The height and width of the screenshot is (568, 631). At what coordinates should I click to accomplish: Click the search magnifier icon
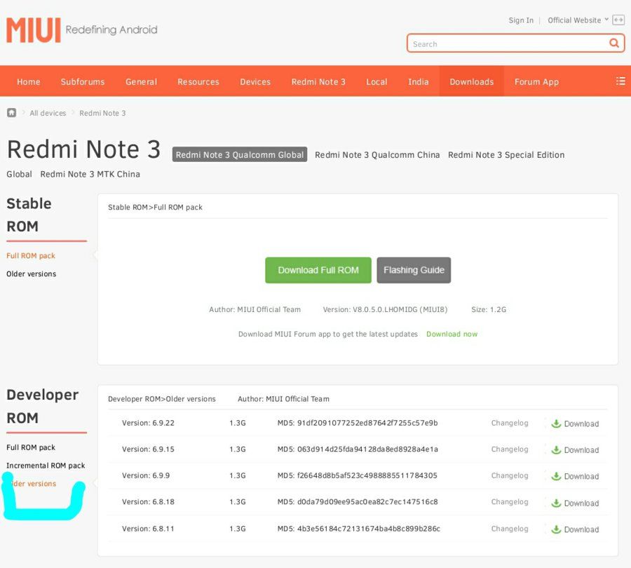(x=613, y=43)
